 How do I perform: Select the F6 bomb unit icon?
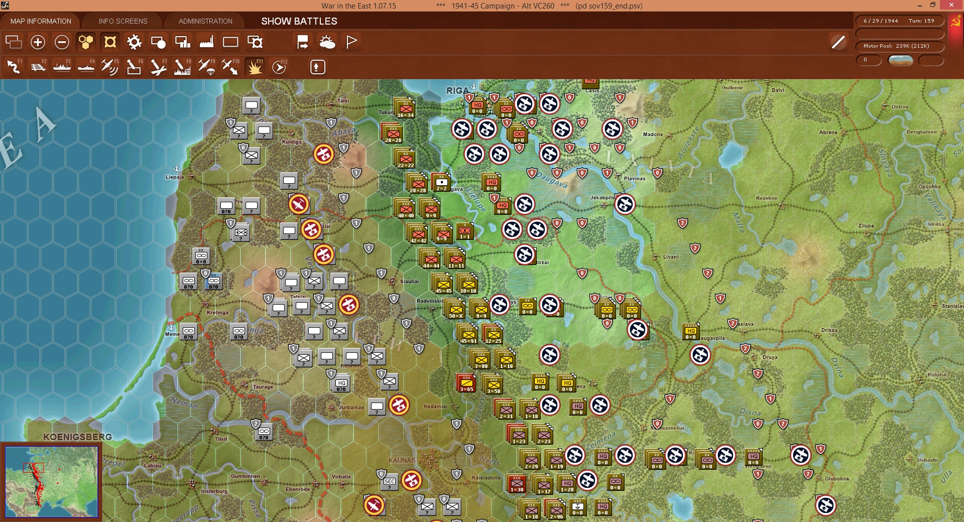(x=134, y=67)
